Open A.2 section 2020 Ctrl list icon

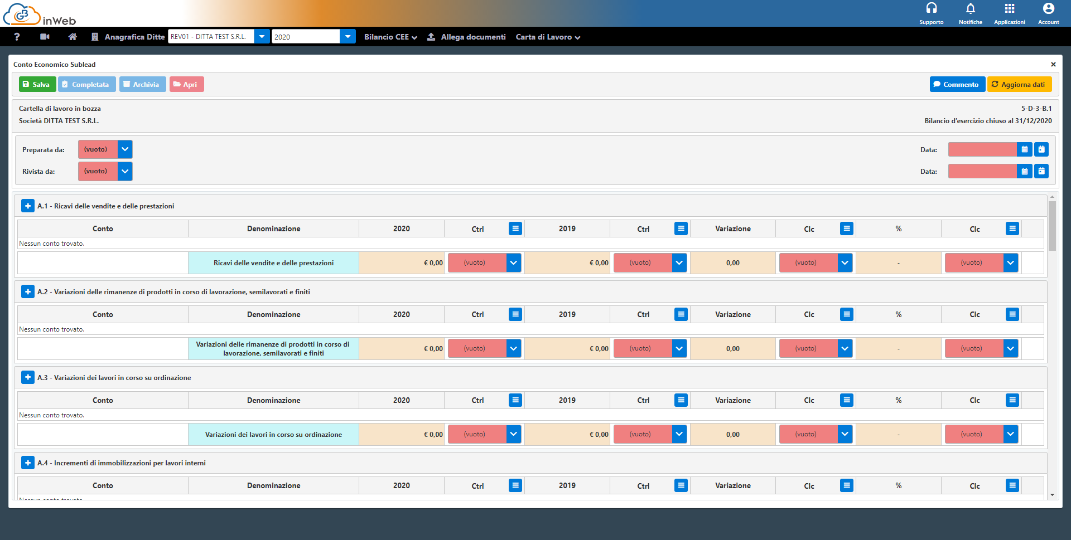coord(515,314)
